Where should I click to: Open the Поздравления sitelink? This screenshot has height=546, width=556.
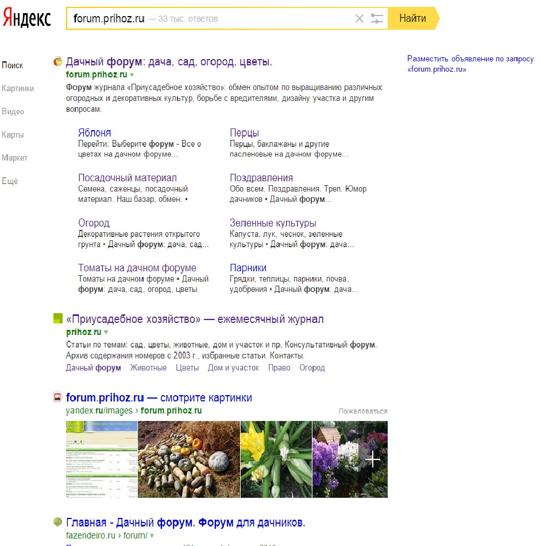[x=261, y=178]
